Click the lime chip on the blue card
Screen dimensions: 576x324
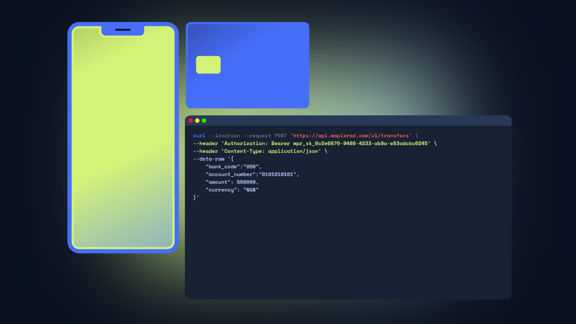tap(208, 65)
